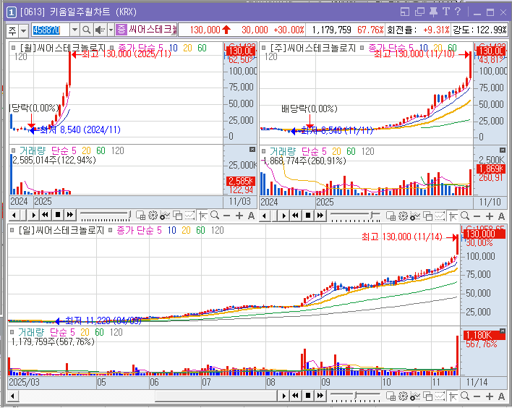Open the help question mark icon
Viewport: 512px width, 408px height.
point(458,12)
